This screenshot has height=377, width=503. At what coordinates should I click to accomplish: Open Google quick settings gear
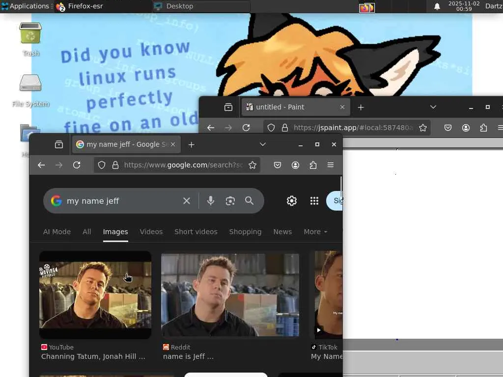[x=292, y=201]
